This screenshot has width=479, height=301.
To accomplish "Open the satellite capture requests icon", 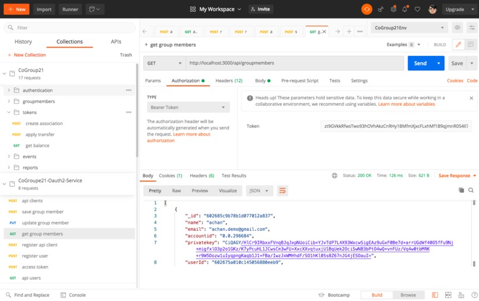I will point(380,10).
